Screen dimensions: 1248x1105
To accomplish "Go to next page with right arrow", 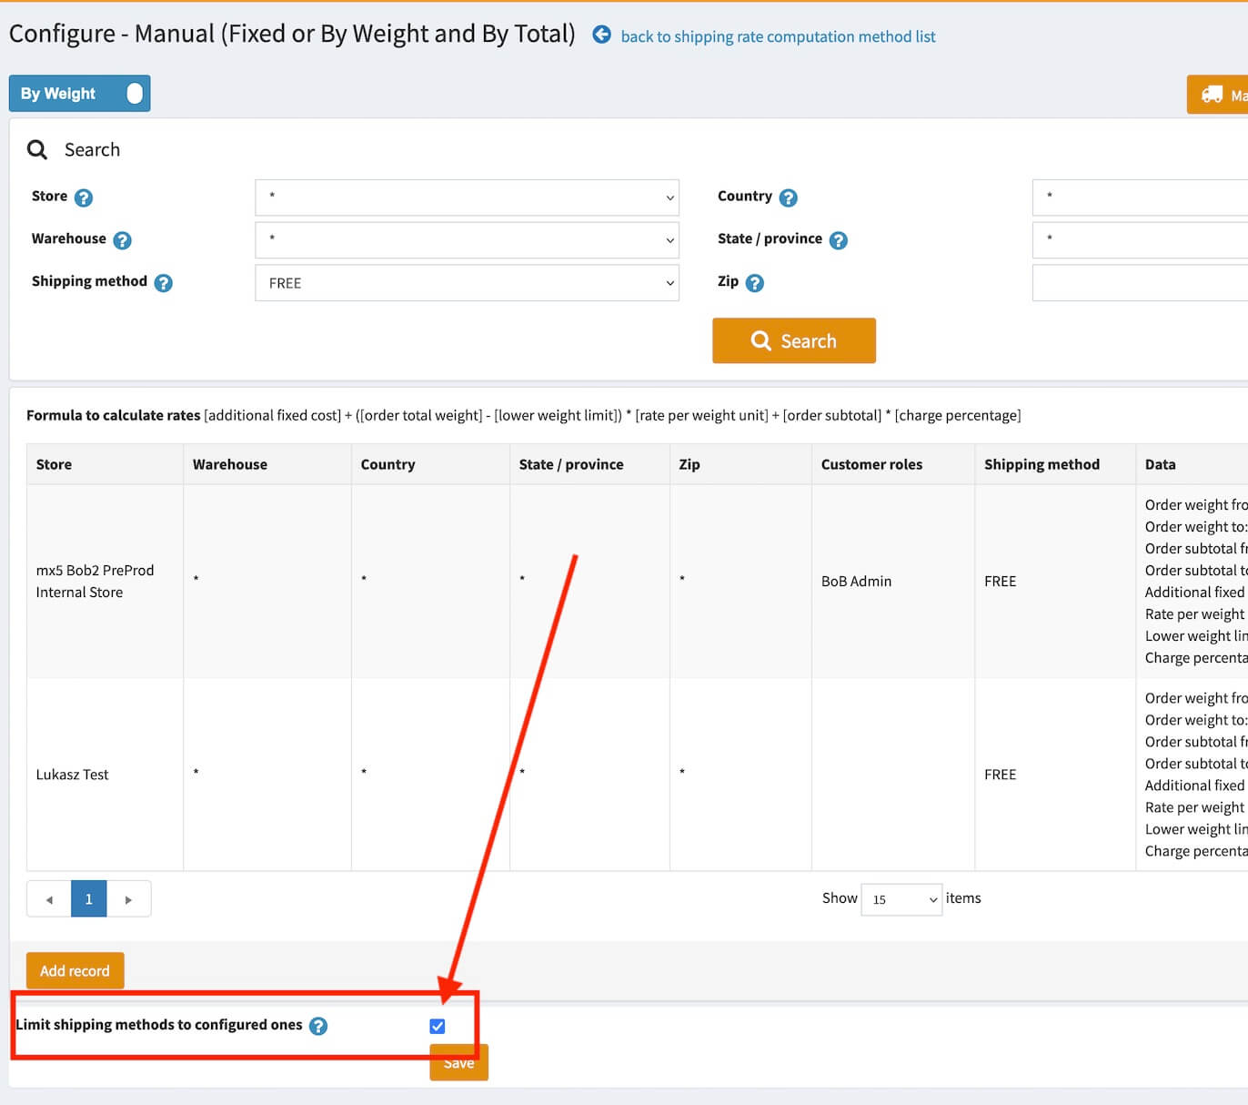I will coord(128,899).
